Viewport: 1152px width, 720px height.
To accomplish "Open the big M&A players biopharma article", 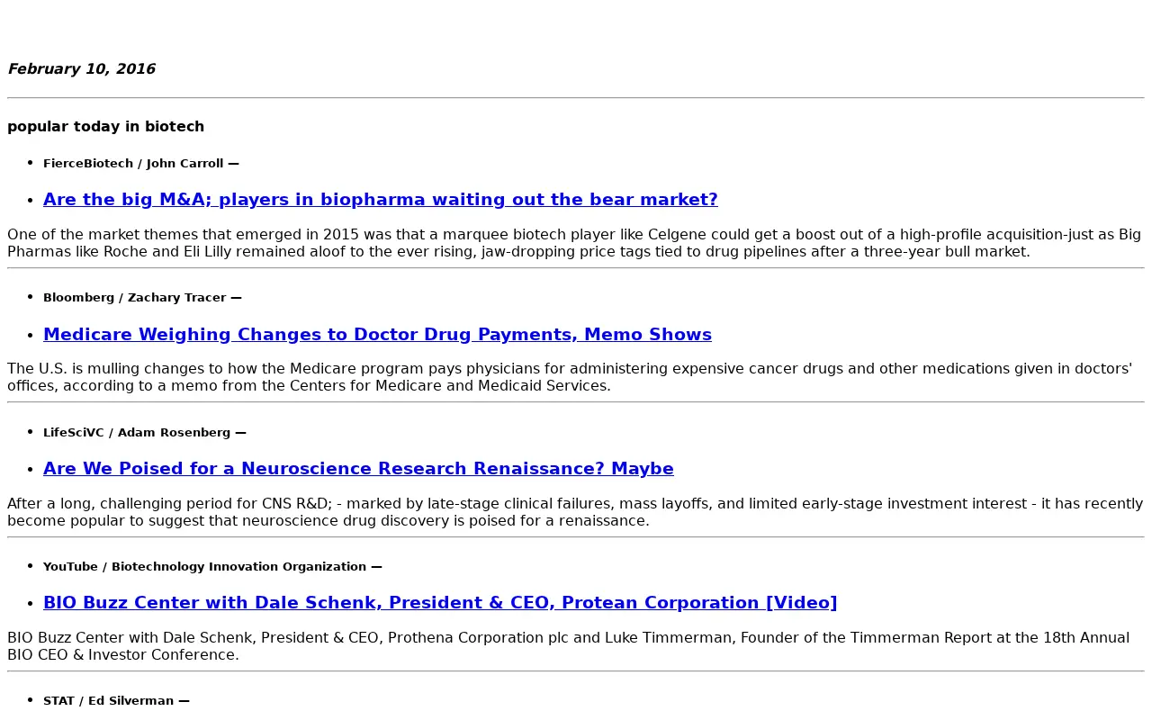I will pyautogui.click(x=380, y=200).
